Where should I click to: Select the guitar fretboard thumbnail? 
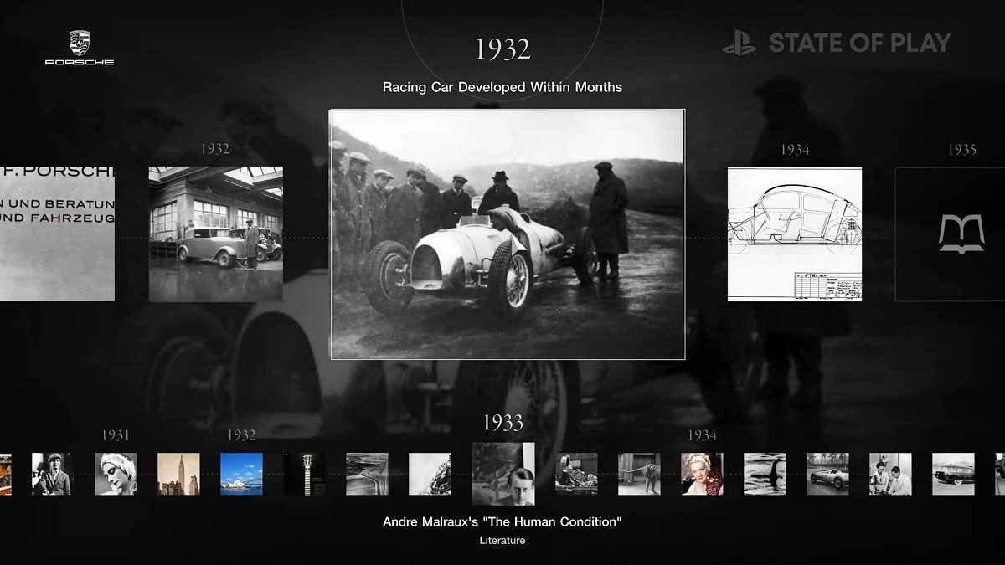(x=304, y=474)
